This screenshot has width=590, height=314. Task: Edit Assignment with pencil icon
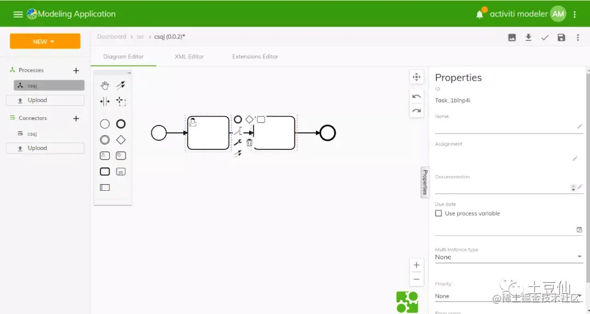click(x=575, y=159)
